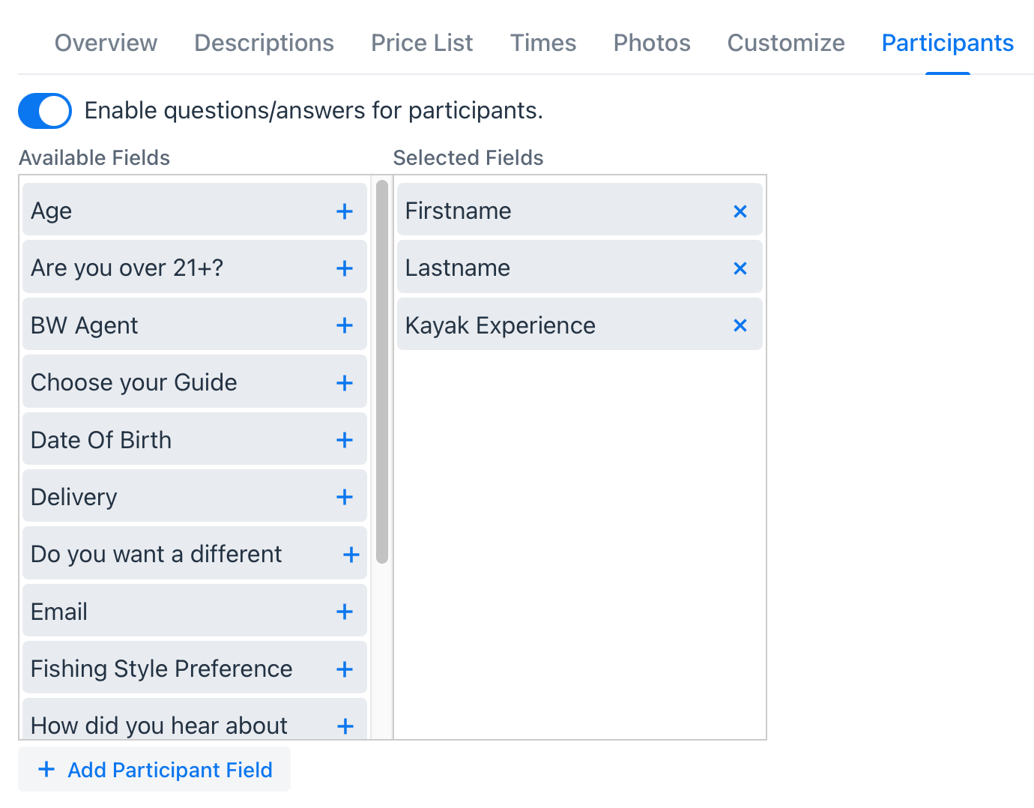The image size is (1034, 808).
Task: Remove Firstname from selected fields
Action: pyautogui.click(x=740, y=211)
